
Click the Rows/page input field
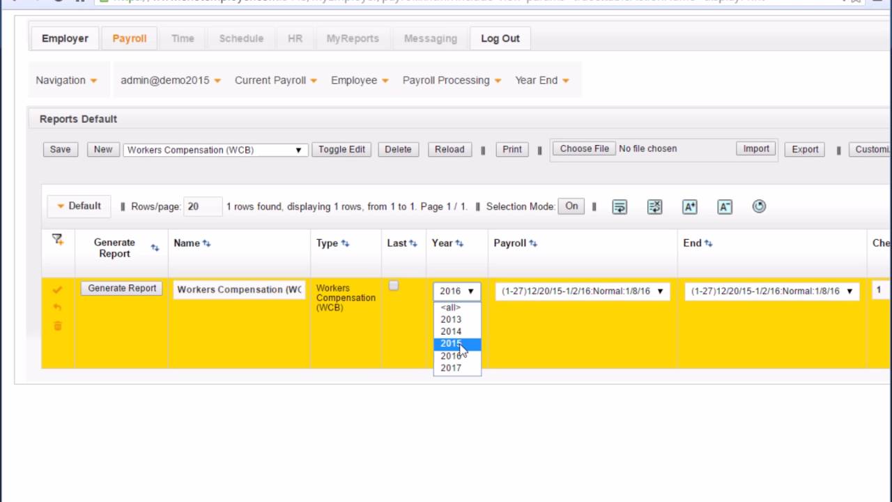click(203, 206)
